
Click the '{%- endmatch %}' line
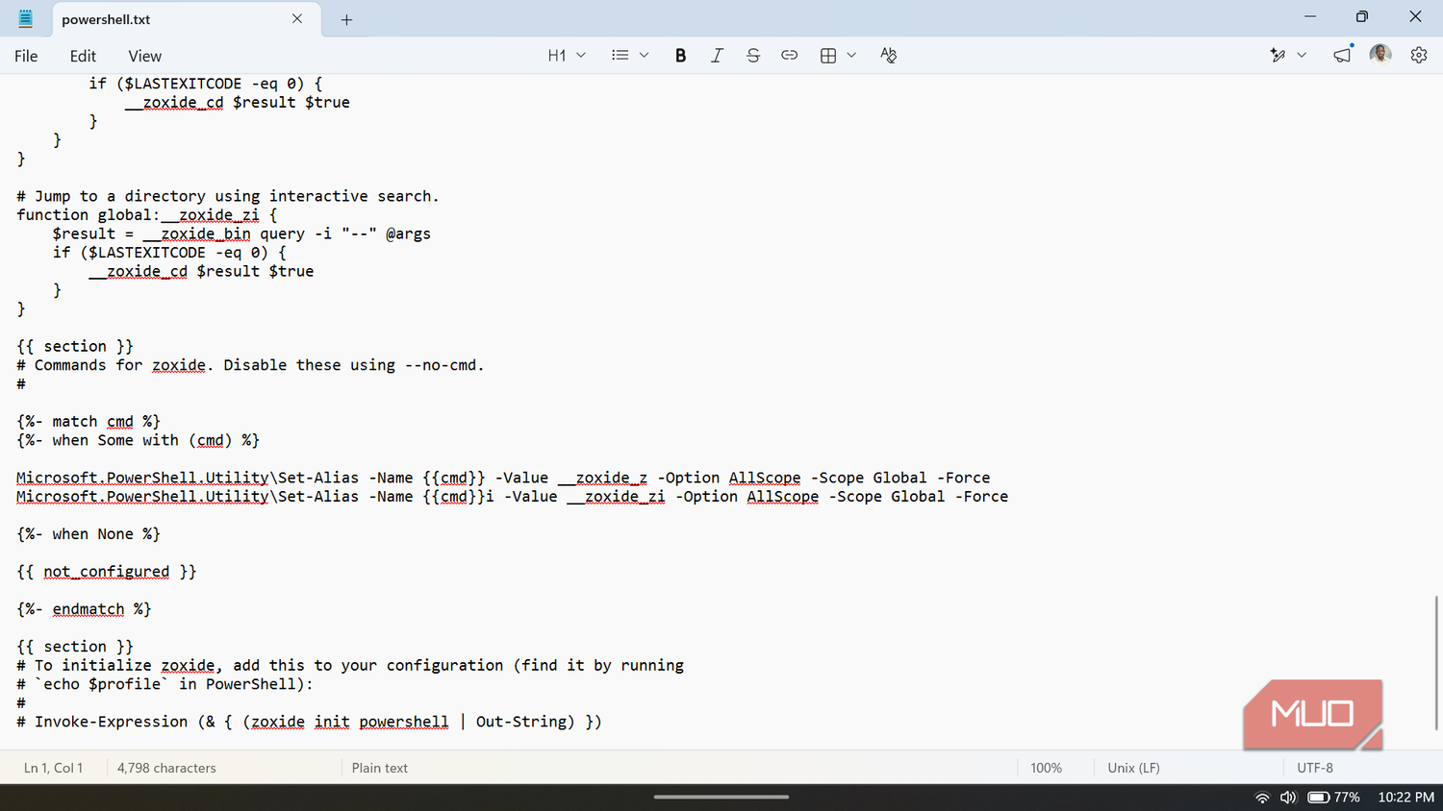84,609
